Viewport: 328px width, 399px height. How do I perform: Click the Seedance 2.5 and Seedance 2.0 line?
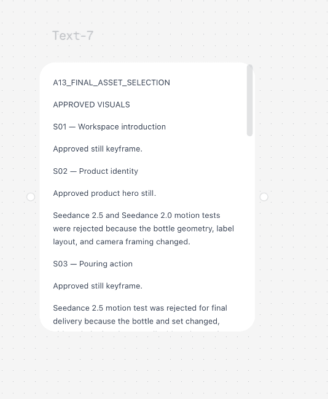[136, 215]
